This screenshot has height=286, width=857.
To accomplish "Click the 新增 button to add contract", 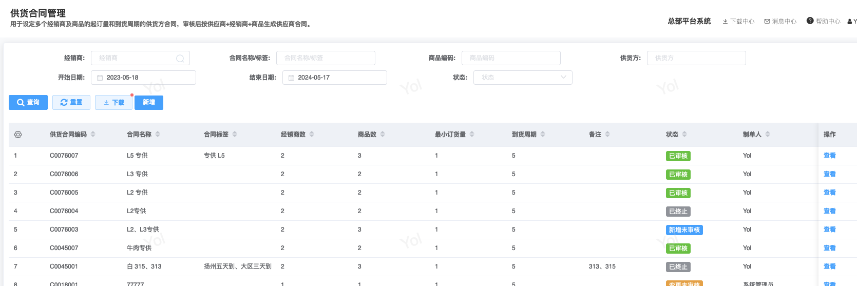I will coord(149,103).
